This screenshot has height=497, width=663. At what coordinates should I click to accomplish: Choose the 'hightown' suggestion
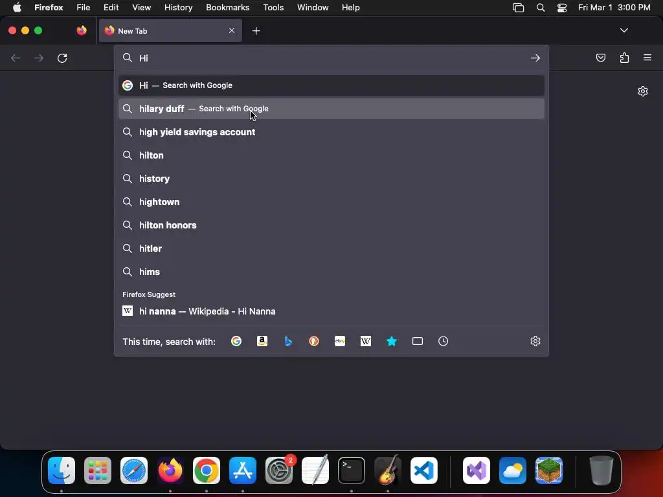pyautogui.click(x=331, y=202)
